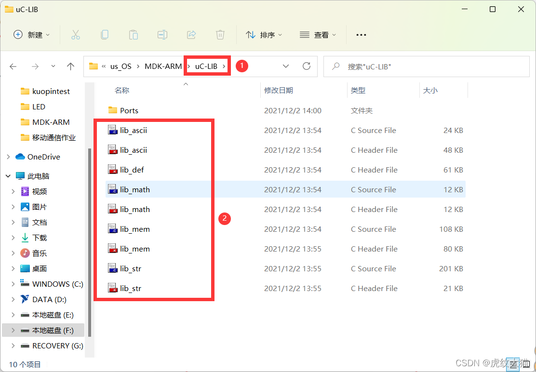Viewport: 536px width, 372px height.
Task: Go up one folder level arrow
Action: [70, 66]
